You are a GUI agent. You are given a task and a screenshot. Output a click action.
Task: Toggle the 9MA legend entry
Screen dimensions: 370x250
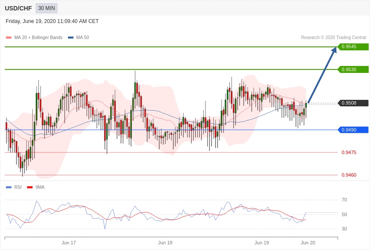(40, 187)
